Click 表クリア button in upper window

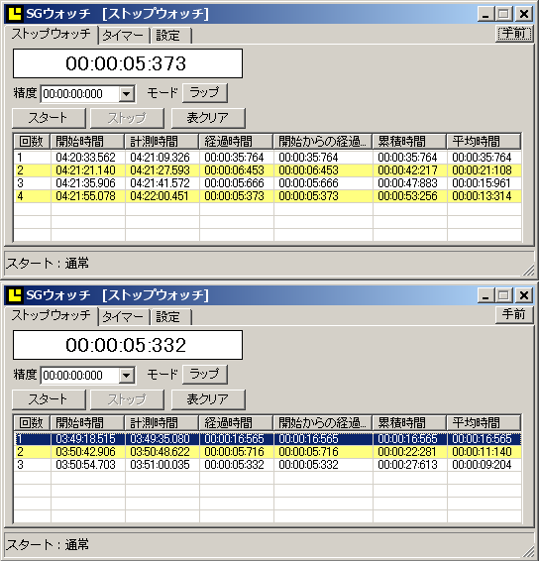click(x=208, y=118)
